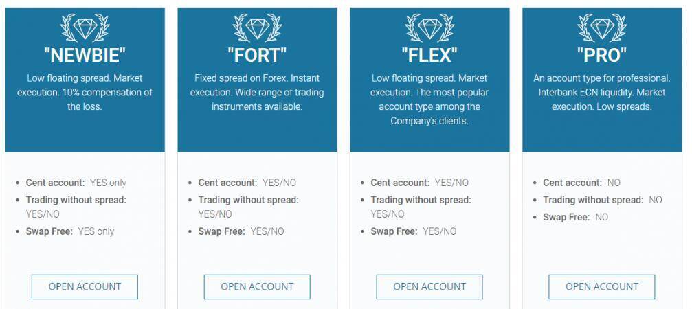Click the diamond icon above FLEX
This screenshot has width=692, height=309.
429,28
